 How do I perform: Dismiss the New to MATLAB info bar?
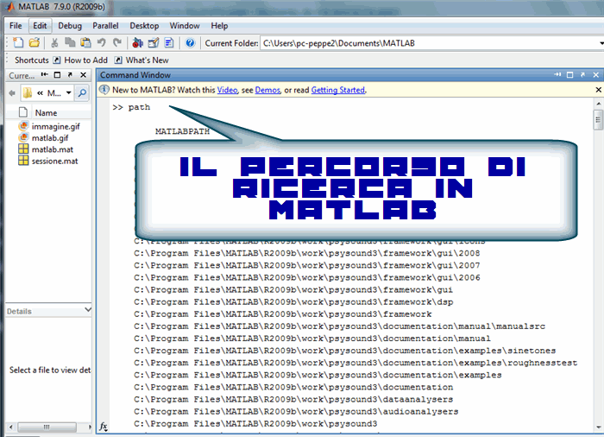tap(599, 90)
